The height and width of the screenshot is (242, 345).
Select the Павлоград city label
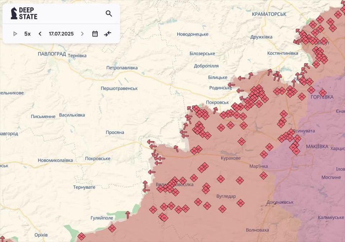coord(52,54)
